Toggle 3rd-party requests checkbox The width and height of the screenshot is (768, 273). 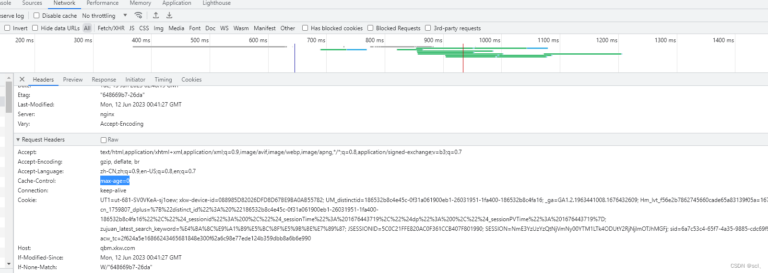point(428,28)
